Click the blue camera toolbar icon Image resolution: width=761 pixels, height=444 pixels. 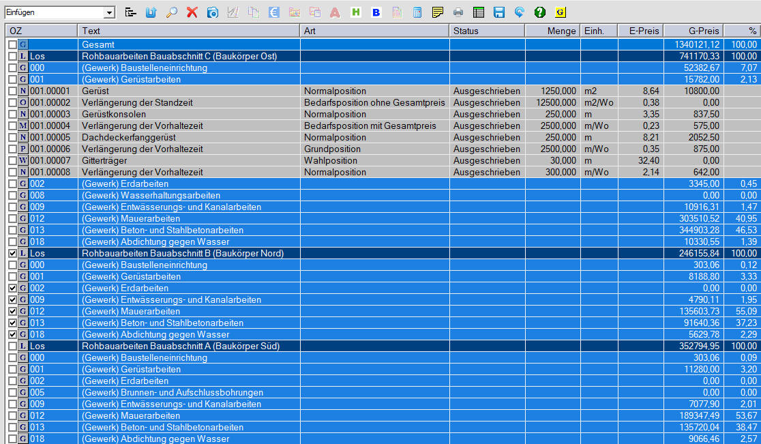pyautogui.click(x=213, y=12)
